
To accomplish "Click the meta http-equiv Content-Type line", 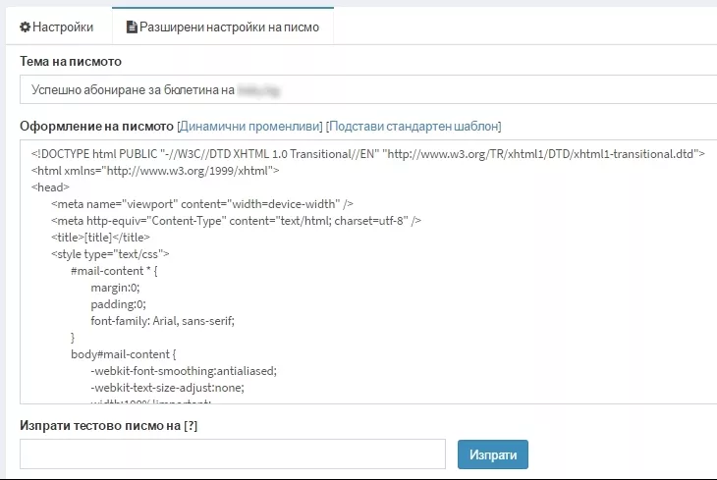I will (x=236, y=221).
